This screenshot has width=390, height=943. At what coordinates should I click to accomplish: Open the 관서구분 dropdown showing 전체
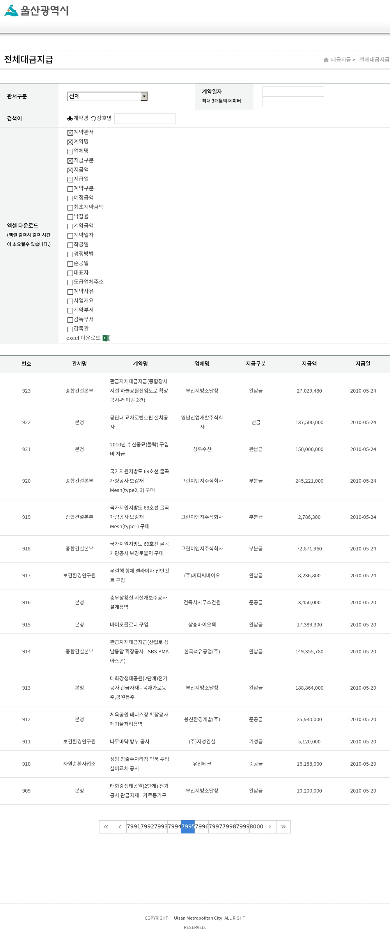point(108,96)
